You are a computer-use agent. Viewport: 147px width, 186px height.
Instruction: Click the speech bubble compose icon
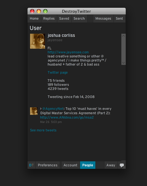pyautogui.click(x=122, y=165)
